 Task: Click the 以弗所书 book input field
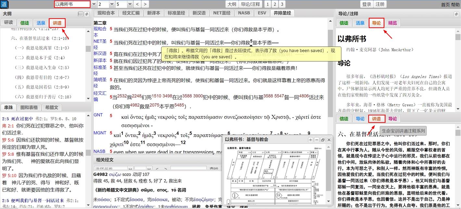(72, 4)
